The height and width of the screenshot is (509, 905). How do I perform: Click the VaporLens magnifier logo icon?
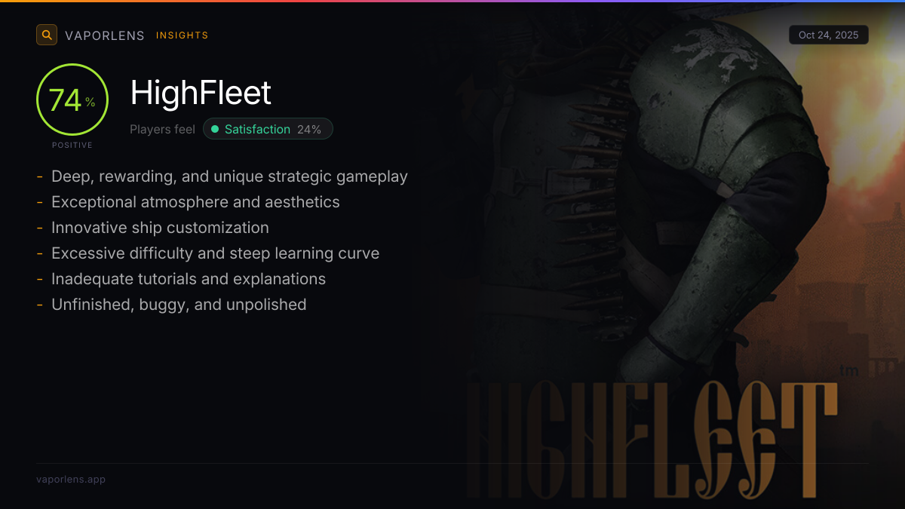coord(47,35)
